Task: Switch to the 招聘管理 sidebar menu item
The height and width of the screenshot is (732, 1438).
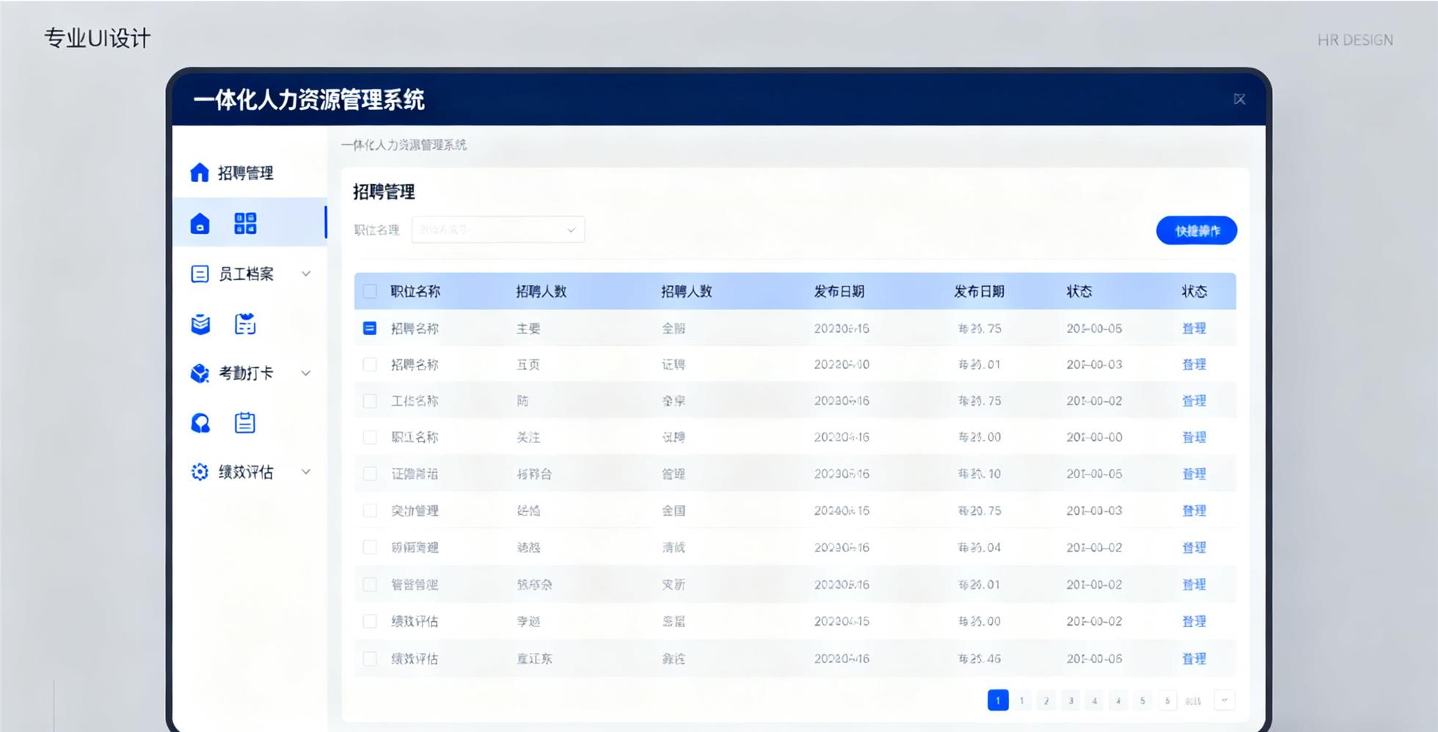Action: (x=236, y=172)
